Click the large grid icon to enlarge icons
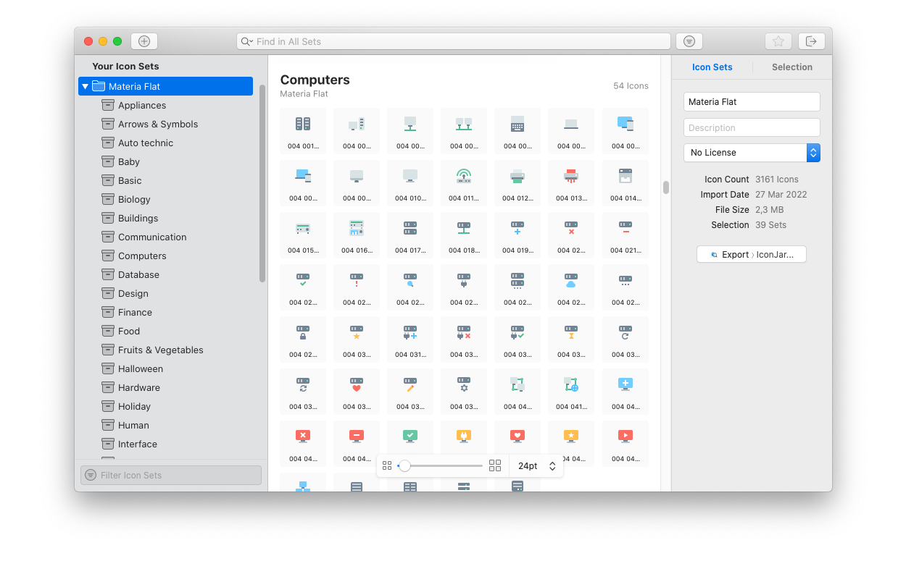 (x=495, y=465)
